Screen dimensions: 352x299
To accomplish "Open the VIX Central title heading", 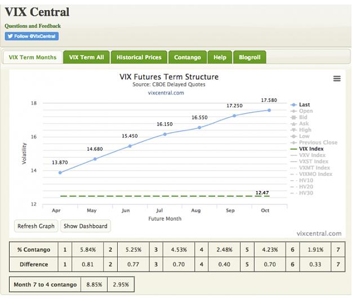I will coord(37,12).
